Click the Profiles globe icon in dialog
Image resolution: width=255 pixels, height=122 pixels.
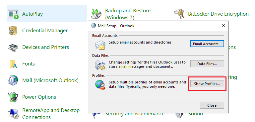click(100, 85)
